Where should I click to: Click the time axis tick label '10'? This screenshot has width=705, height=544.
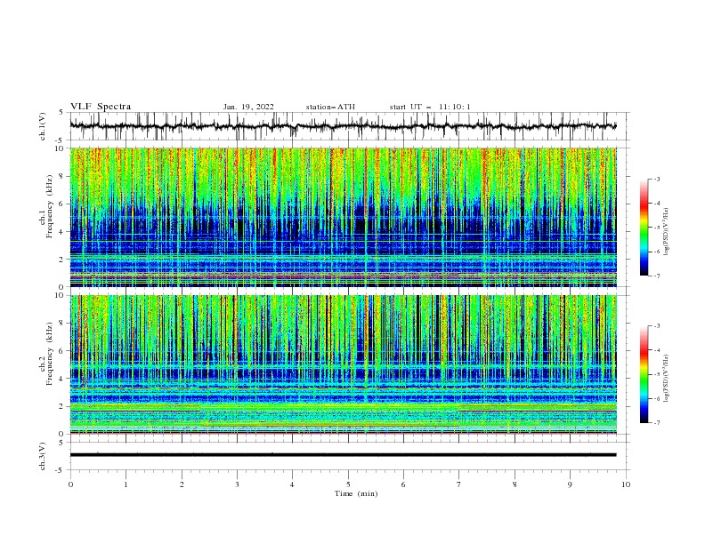point(626,484)
